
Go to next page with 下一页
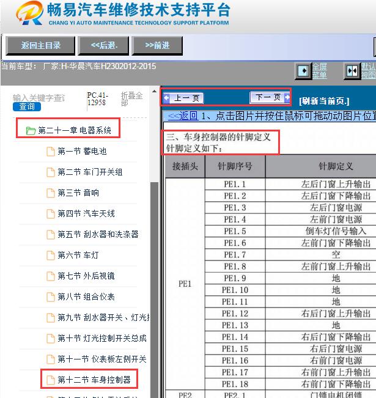tap(270, 97)
